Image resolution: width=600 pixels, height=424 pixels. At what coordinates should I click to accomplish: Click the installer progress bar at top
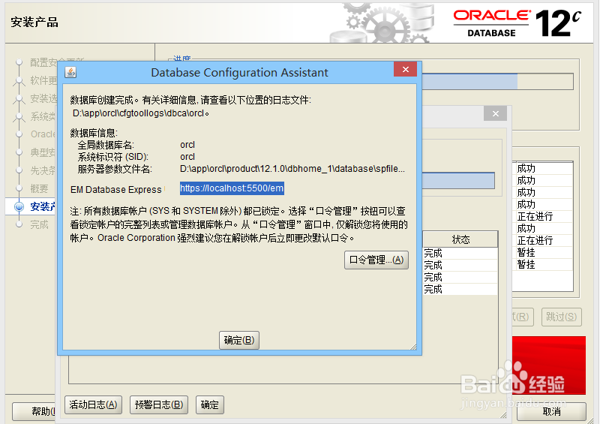pyautogui.click(x=497, y=82)
